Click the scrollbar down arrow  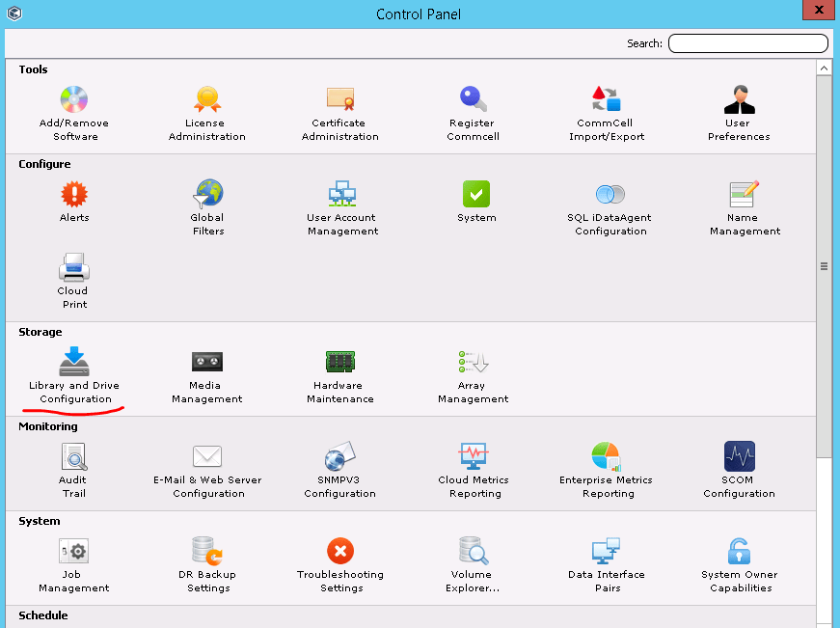click(x=824, y=622)
